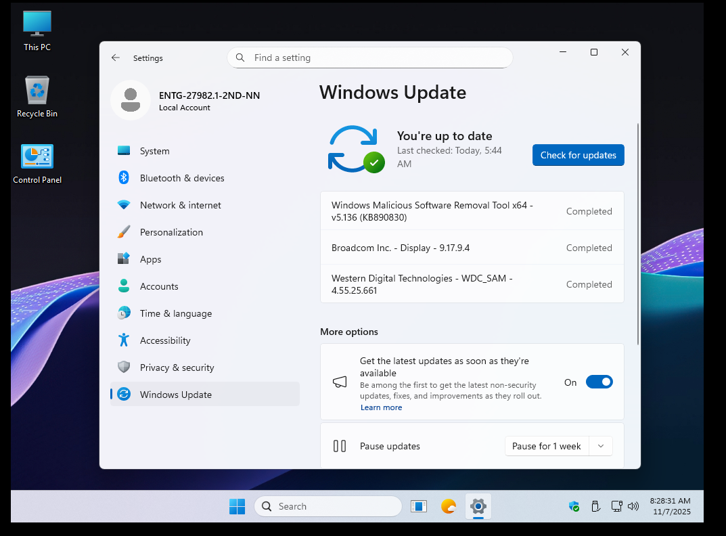Image resolution: width=726 pixels, height=536 pixels.
Task: Open the Learn more link
Action: click(x=381, y=407)
